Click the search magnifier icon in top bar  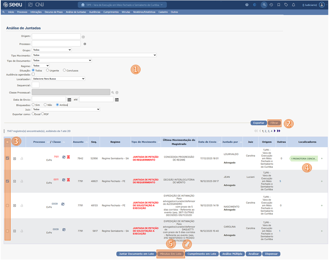pos(264,5)
